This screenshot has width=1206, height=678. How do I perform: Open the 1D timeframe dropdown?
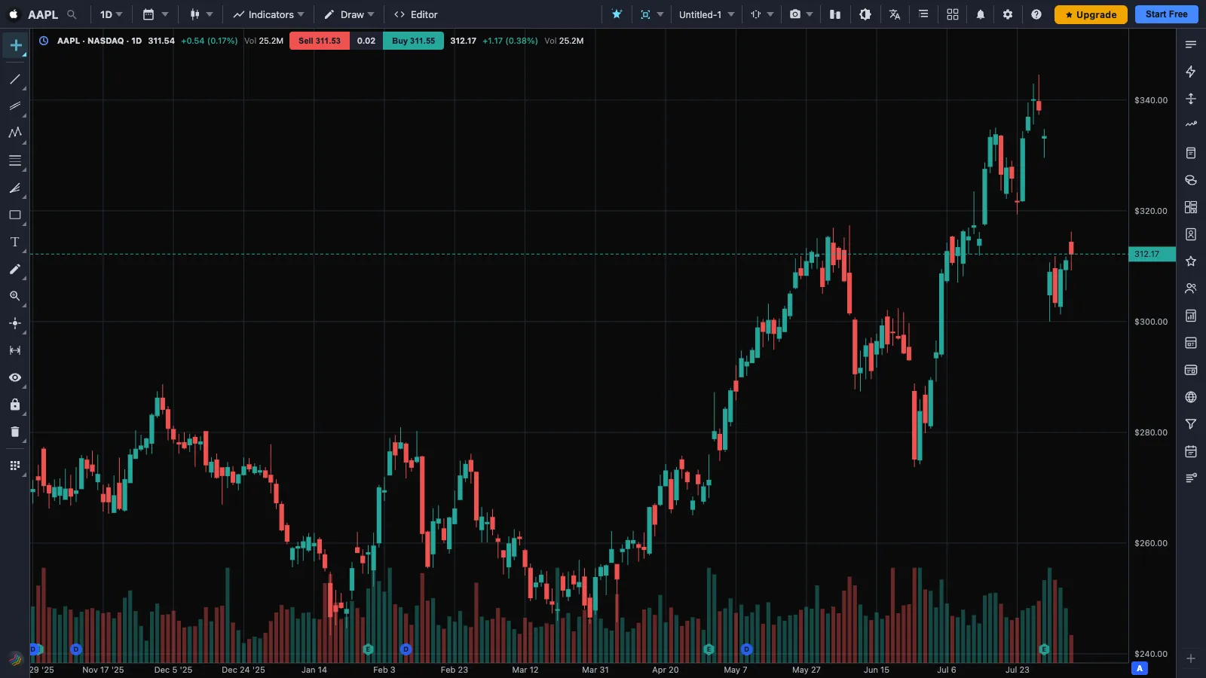pos(111,14)
